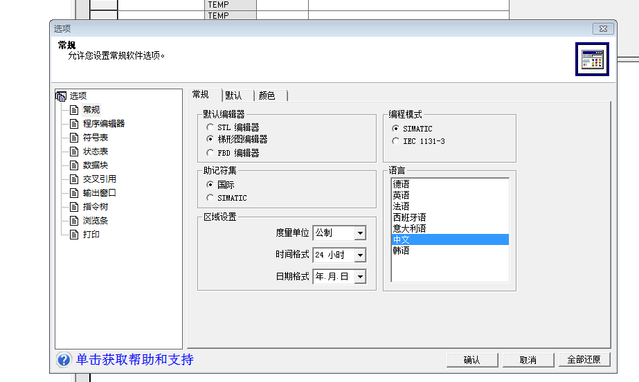Click the 常规 page icon in tree

tap(75, 109)
